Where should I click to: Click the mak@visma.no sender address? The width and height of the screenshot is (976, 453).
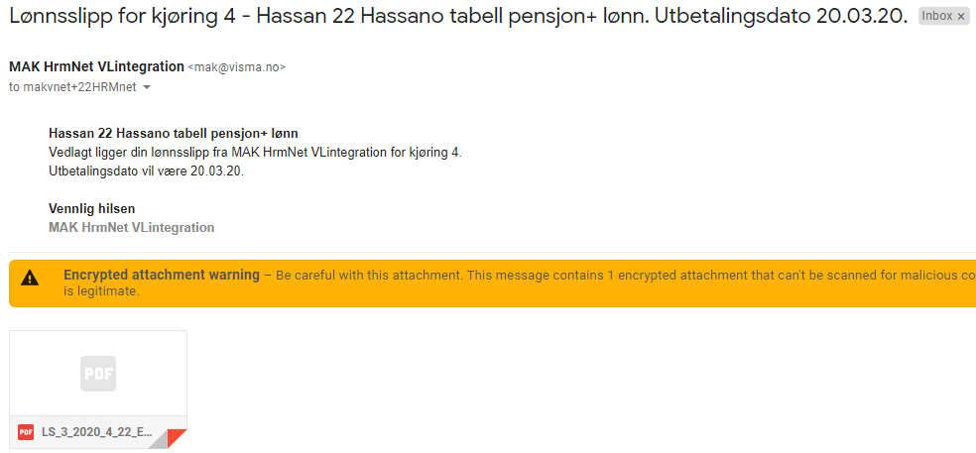pyautogui.click(x=236, y=67)
